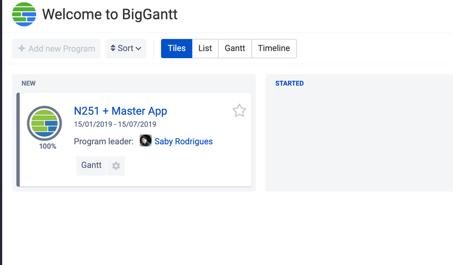Click date range 15/01/2019 - 15/07/2019
Screen dimensions: 453x265
tap(115, 125)
